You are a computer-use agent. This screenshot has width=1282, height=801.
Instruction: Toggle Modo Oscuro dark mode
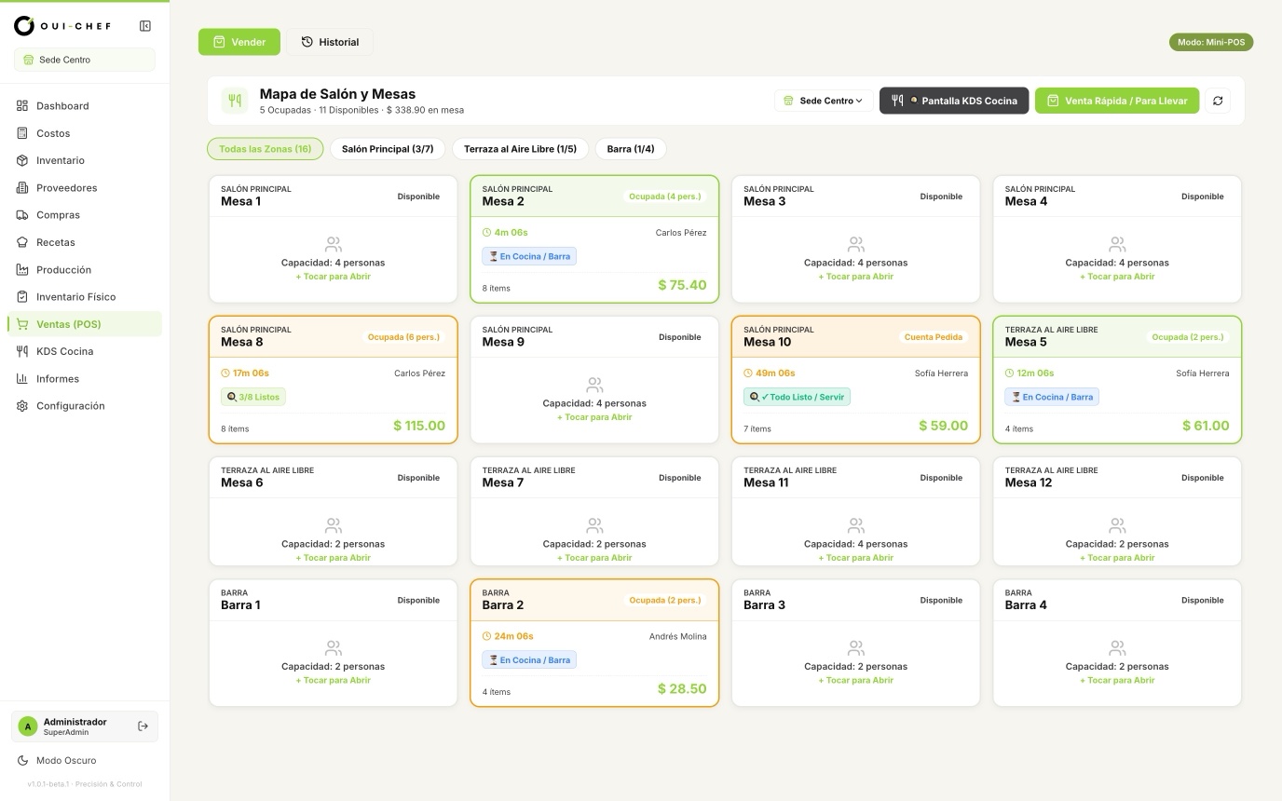pyautogui.click(x=65, y=760)
